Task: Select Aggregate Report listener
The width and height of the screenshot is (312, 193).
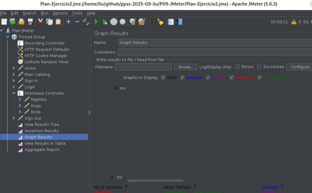Action: pos(42,150)
